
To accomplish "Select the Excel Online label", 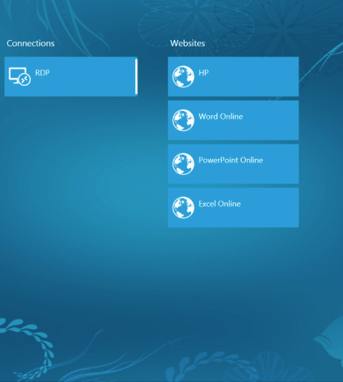I will tap(219, 204).
